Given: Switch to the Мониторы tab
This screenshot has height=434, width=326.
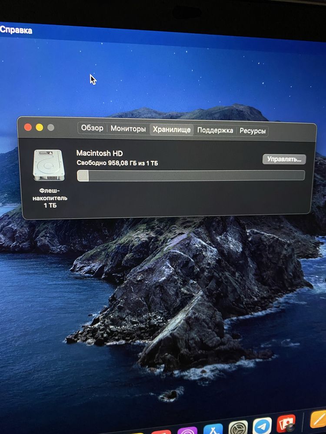Looking at the screenshot, I should point(128,129).
